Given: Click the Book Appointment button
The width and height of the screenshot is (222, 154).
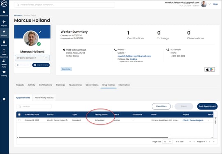Looking at the screenshot, I should pos(207,106).
